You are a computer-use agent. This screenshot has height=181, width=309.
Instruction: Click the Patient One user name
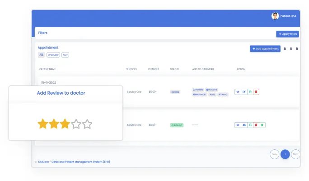pos(288,16)
